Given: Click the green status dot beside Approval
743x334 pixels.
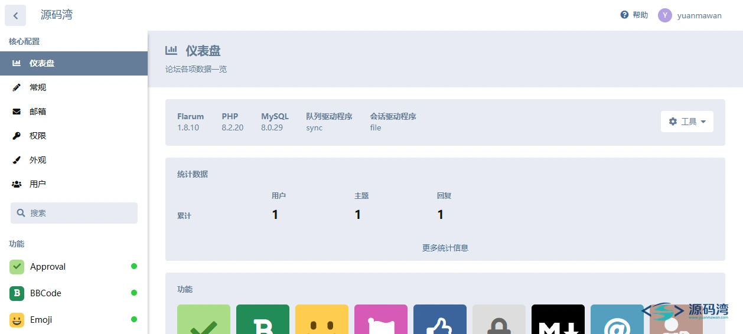Looking at the screenshot, I should (x=134, y=266).
